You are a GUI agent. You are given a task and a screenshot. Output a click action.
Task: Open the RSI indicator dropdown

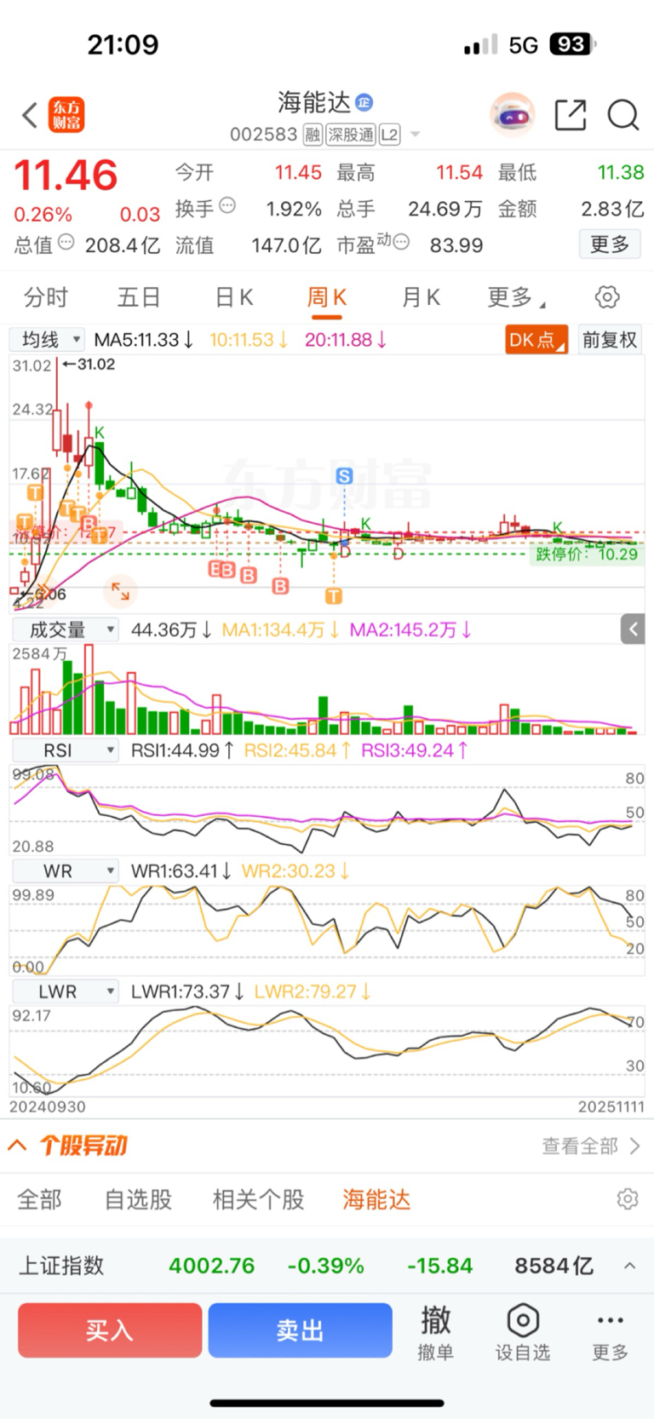(65, 750)
